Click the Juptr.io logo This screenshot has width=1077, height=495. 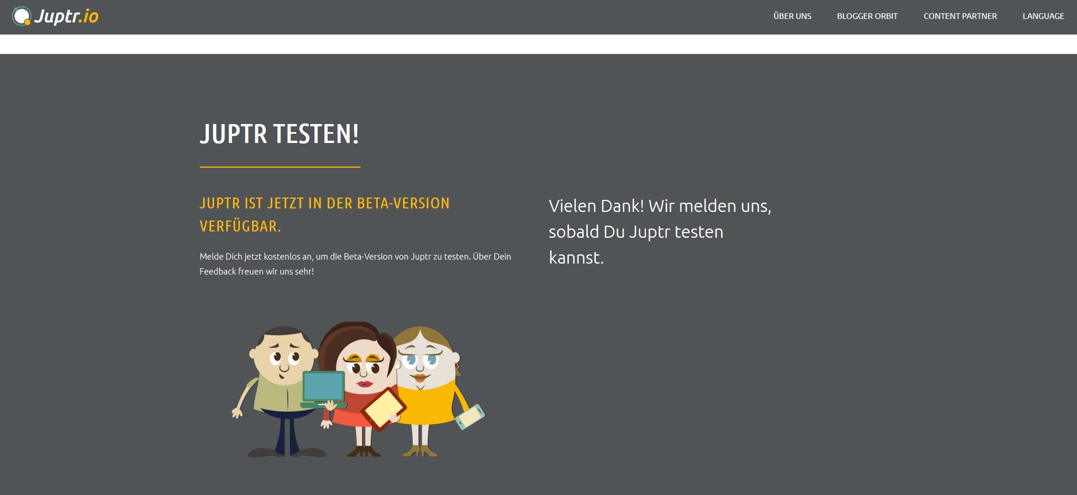(55, 16)
